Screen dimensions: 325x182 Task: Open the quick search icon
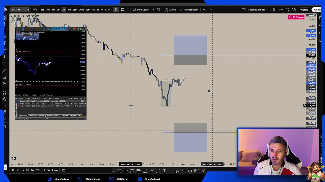click(x=274, y=10)
